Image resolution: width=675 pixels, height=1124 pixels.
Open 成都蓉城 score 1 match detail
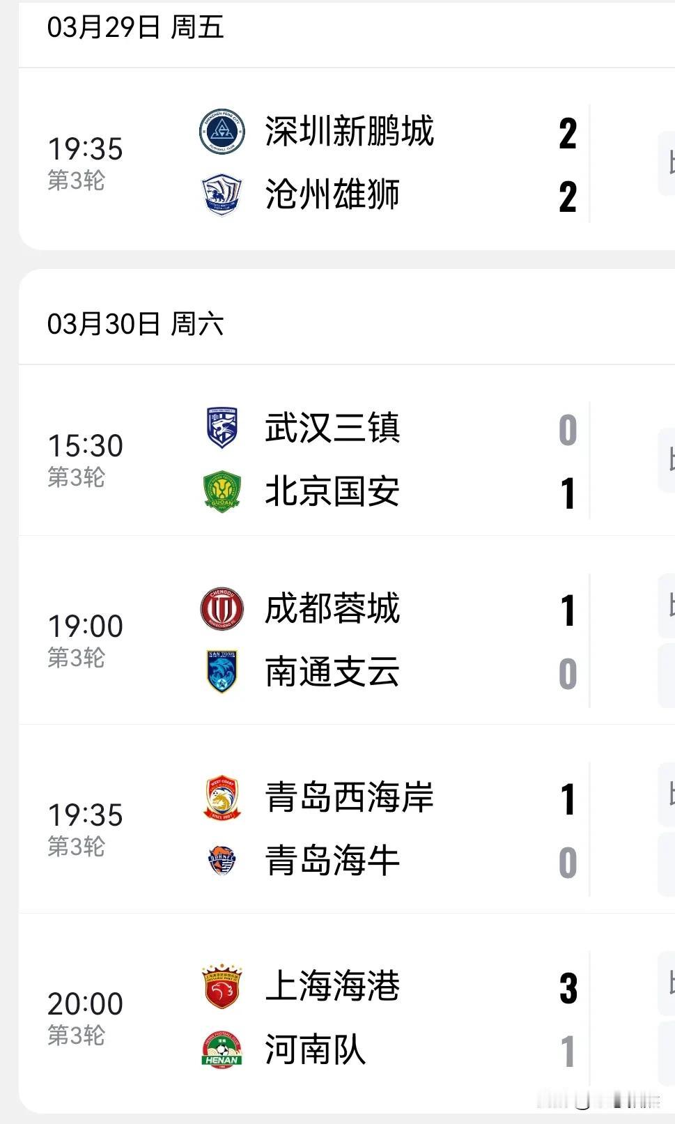click(x=568, y=610)
